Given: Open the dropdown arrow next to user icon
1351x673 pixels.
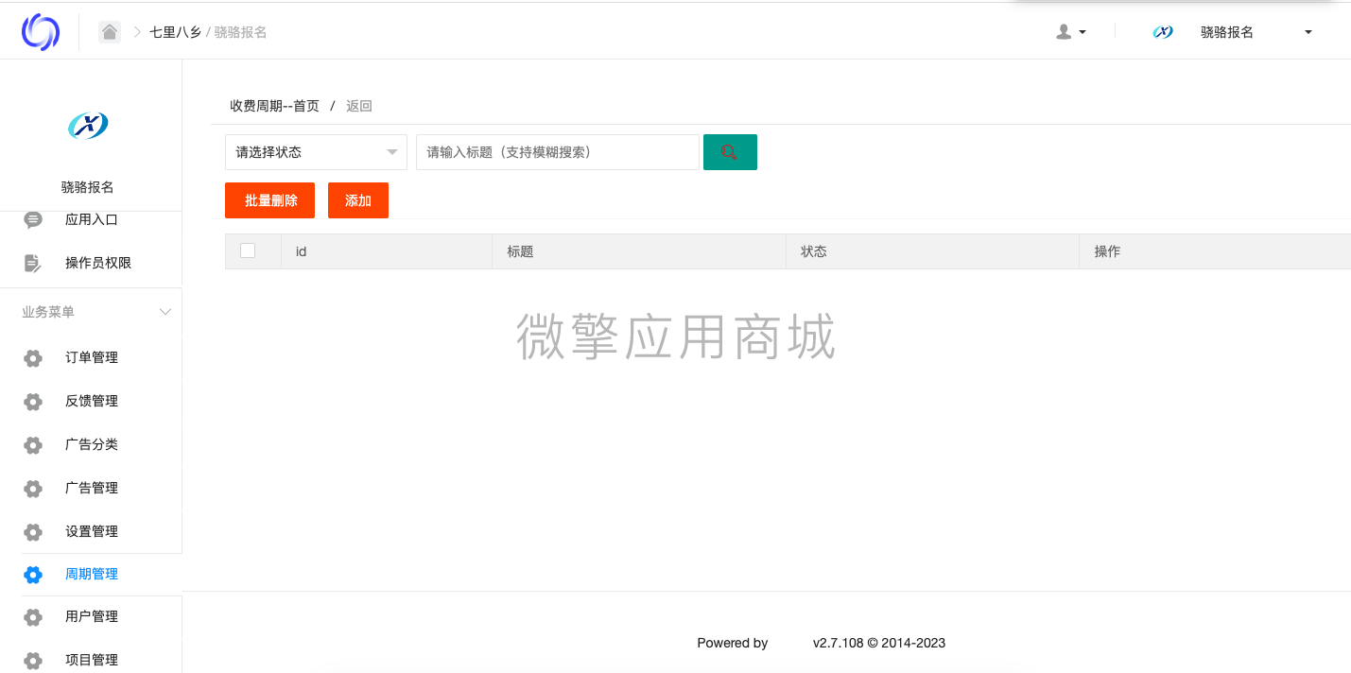Looking at the screenshot, I should [x=1083, y=32].
